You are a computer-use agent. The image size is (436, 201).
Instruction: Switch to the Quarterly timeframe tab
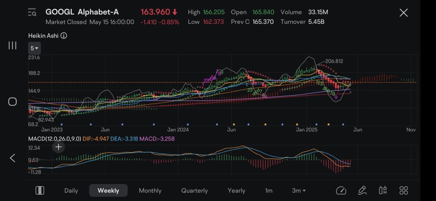pyautogui.click(x=194, y=191)
